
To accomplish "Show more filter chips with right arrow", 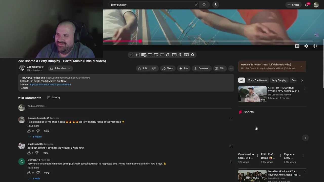I will (x=302, y=80).
